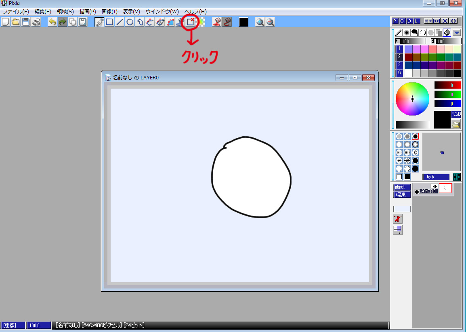This screenshot has height=332, width=466.
Task: Select palette row G tab
Action: point(399,73)
